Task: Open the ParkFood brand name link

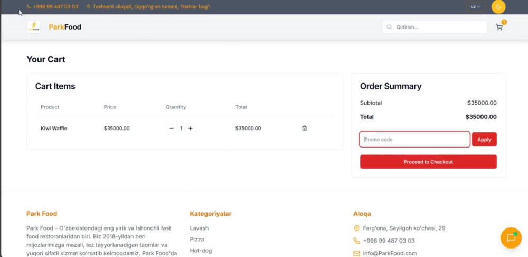Action: [x=65, y=27]
